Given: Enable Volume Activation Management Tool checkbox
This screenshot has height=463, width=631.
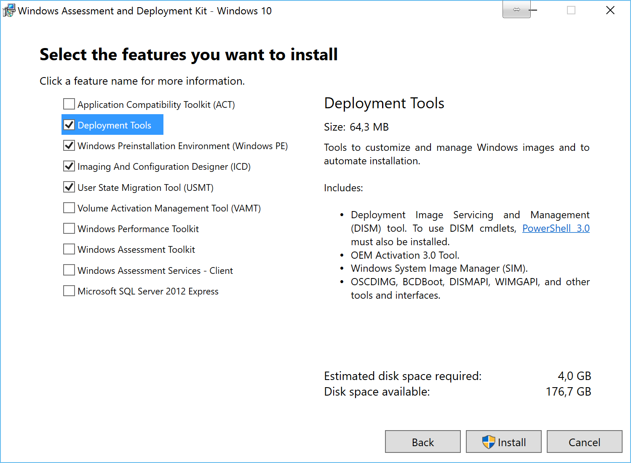Looking at the screenshot, I should point(69,208).
